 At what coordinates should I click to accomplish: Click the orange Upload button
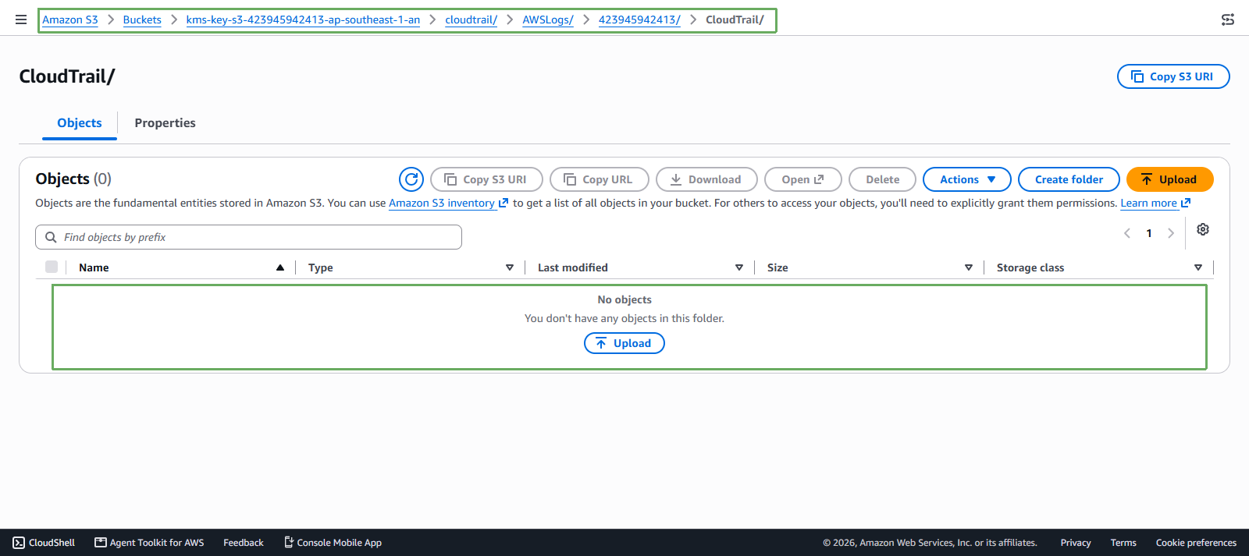pos(1169,179)
